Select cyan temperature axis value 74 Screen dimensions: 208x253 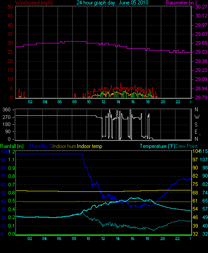coord(205,193)
